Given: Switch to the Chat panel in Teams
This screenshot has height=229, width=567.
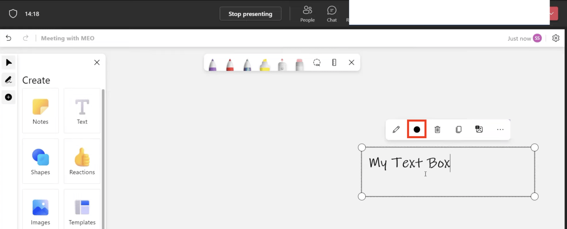Looking at the screenshot, I should pos(331,14).
